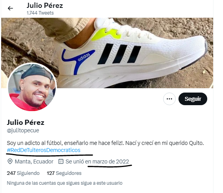Click the calendar icon beside join date

pyautogui.click(x=61, y=161)
